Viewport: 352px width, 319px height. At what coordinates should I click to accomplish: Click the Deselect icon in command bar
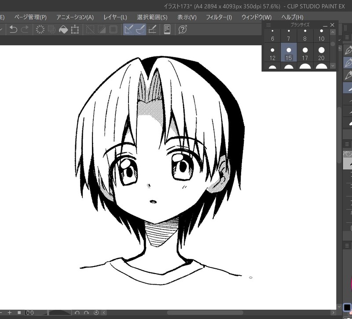pyautogui.click(x=90, y=29)
